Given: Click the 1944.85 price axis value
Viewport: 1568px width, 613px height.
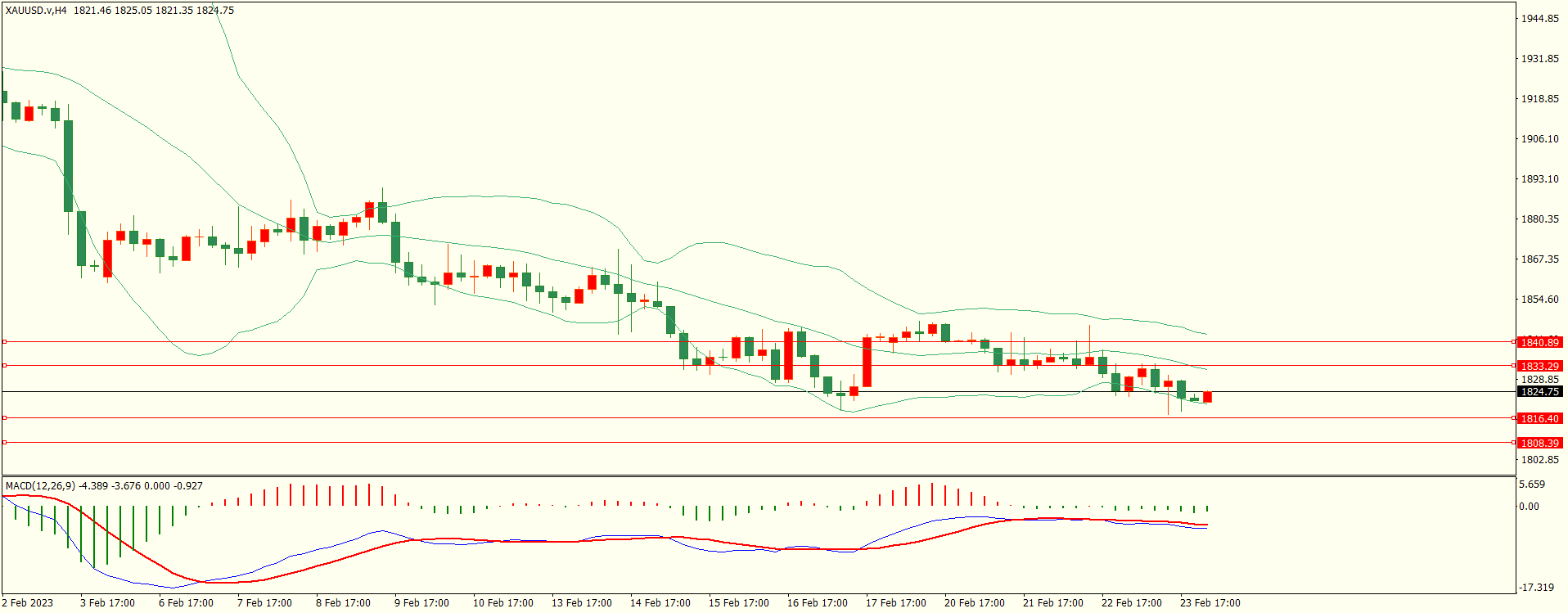Looking at the screenshot, I should 1539,18.
